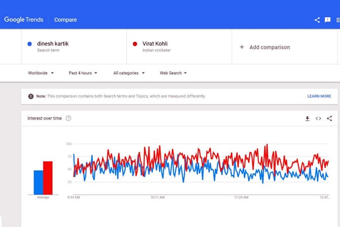
Task: Open the Google apps grid icon
Action: [x=338, y=20]
